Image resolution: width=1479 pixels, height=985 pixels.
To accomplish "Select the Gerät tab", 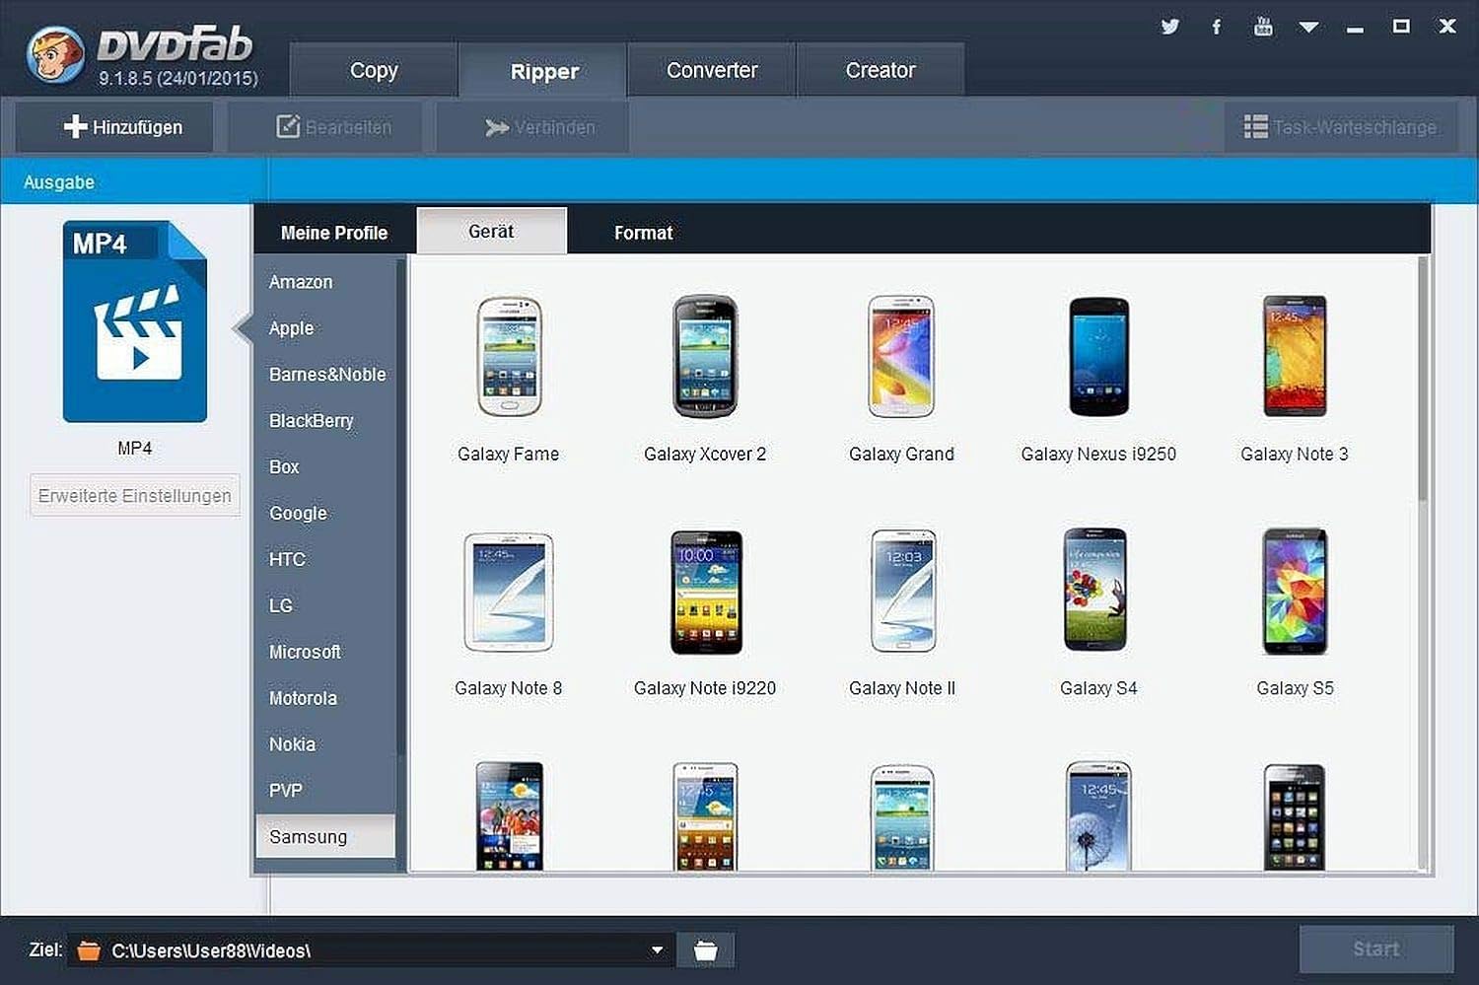I will pyautogui.click(x=491, y=231).
